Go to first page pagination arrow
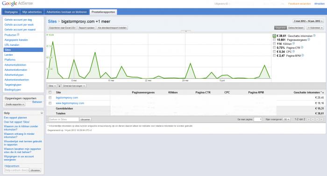The height and width of the screenshot is (176, 327). tap(309, 119)
